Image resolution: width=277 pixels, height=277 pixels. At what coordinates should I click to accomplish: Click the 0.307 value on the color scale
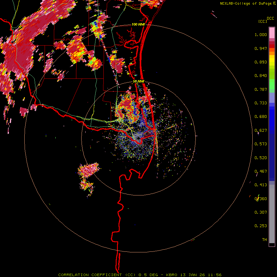pos(261,212)
